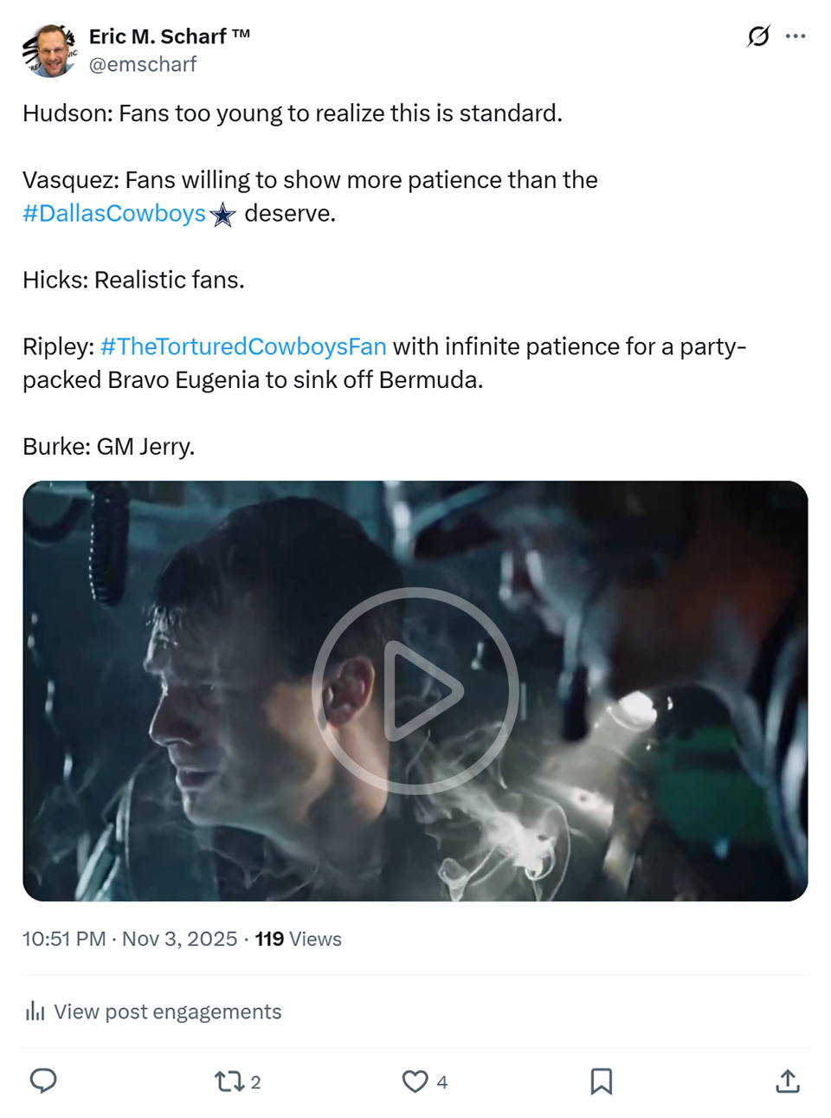Play the embedded video
The height and width of the screenshot is (1118, 831).
[415, 690]
